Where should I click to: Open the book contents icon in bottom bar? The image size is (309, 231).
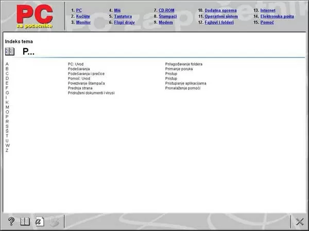pyautogui.click(x=25, y=222)
